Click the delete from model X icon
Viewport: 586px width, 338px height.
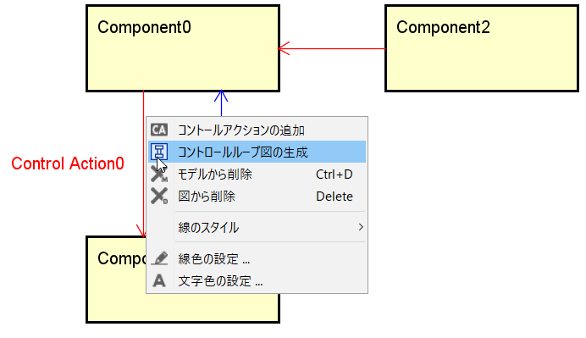click(x=159, y=175)
